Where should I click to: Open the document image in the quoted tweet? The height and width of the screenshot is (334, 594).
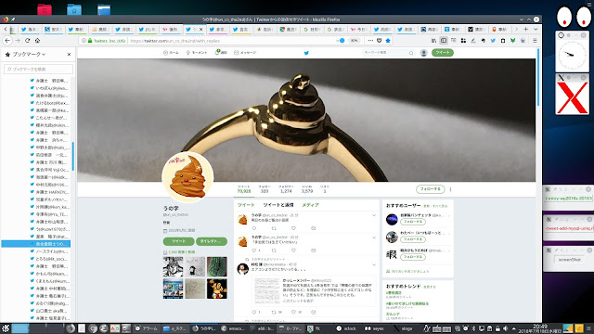pos(267,290)
